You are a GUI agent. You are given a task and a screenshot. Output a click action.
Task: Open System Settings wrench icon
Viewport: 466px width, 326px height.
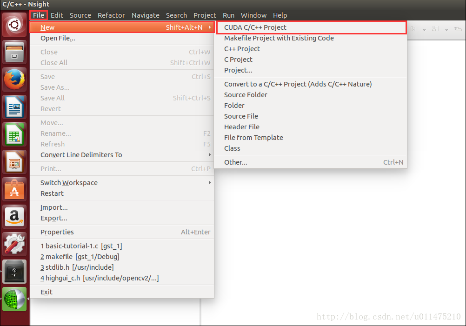[14, 244]
